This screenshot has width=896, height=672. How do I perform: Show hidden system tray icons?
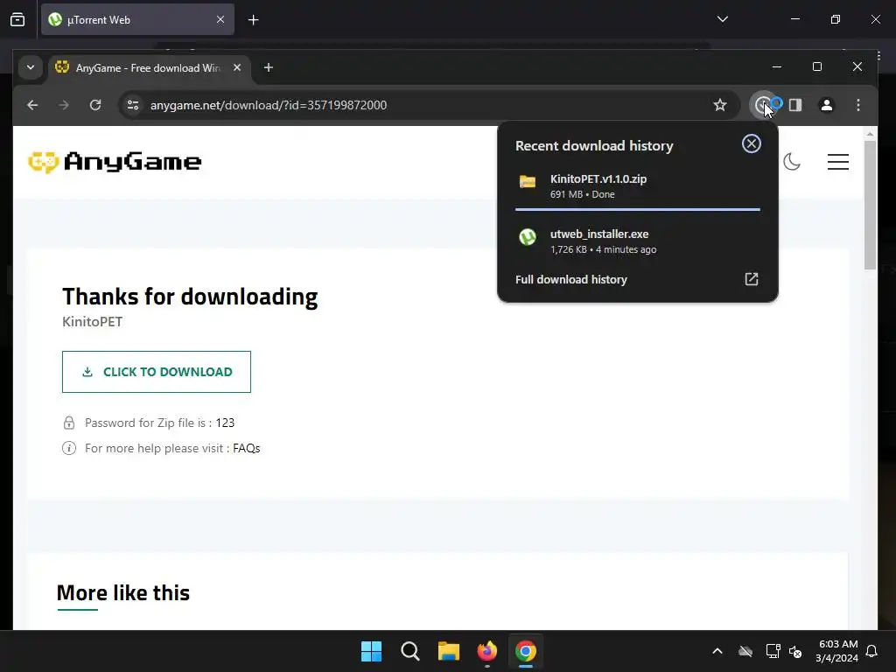(x=717, y=651)
